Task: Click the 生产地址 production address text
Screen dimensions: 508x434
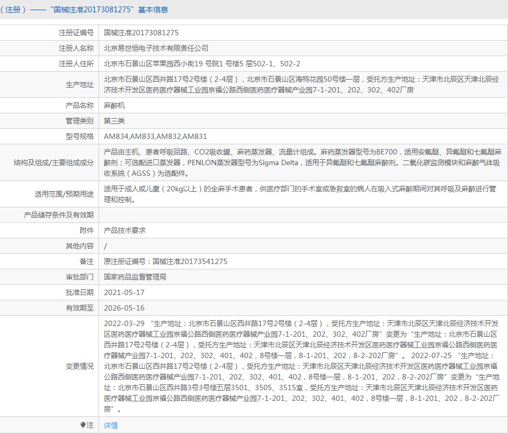Action: click(x=301, y=84)
